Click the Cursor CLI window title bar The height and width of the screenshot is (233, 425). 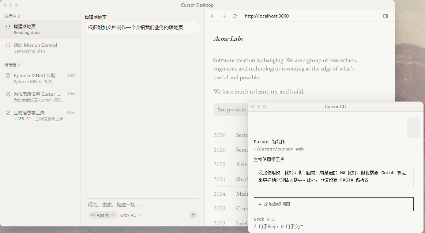pos(335,107)
